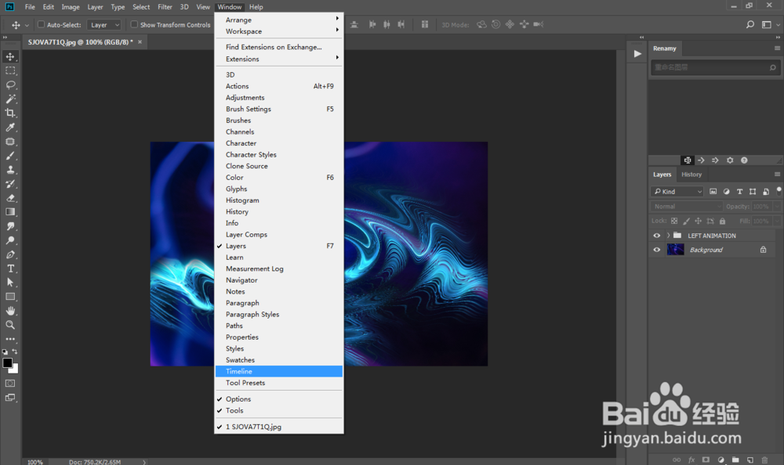The image size is (784, 465).
Task: Click the foreground color swatch
Action: (7, 363)
